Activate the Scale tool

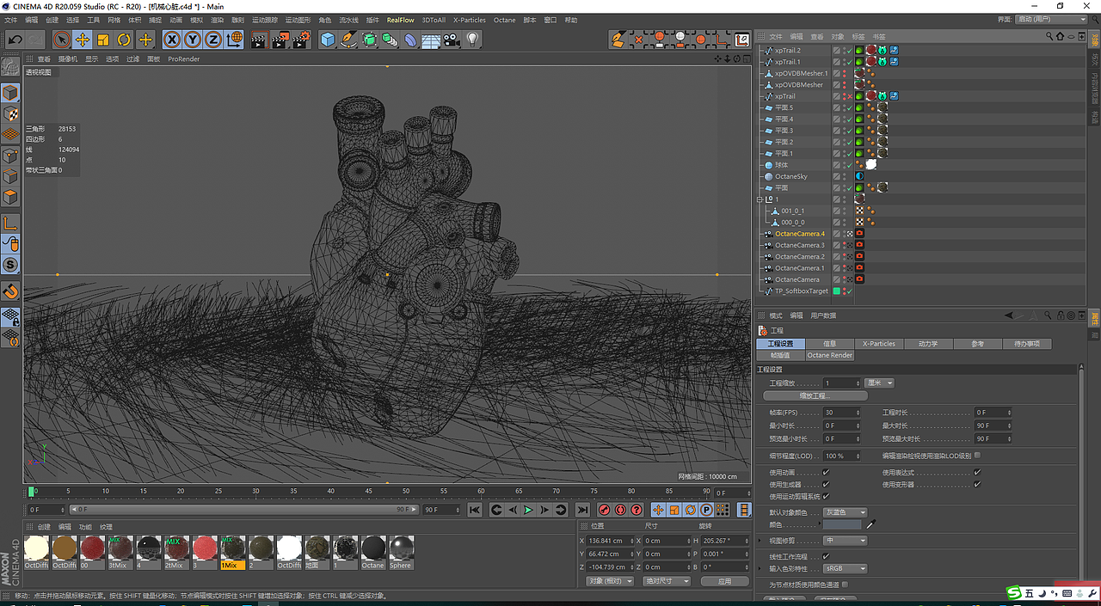click(103, 40)
